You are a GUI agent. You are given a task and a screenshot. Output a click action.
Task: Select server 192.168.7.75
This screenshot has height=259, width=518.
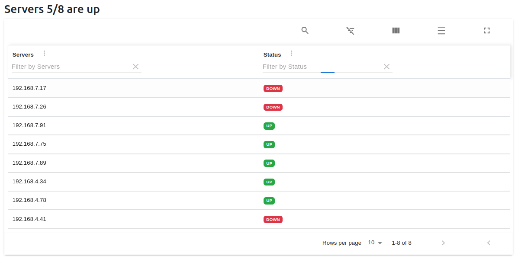tap(29, 144)
